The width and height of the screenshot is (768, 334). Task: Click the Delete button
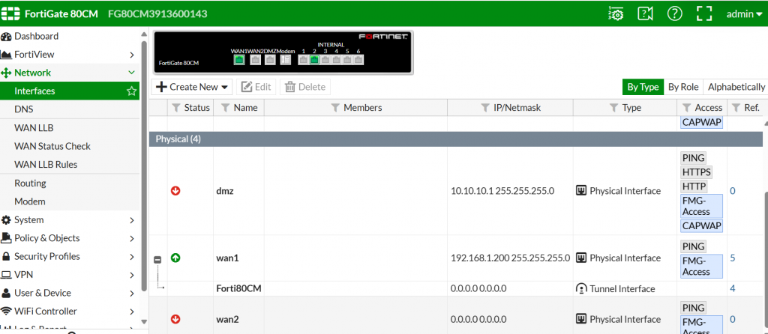(x=305, y=87)
